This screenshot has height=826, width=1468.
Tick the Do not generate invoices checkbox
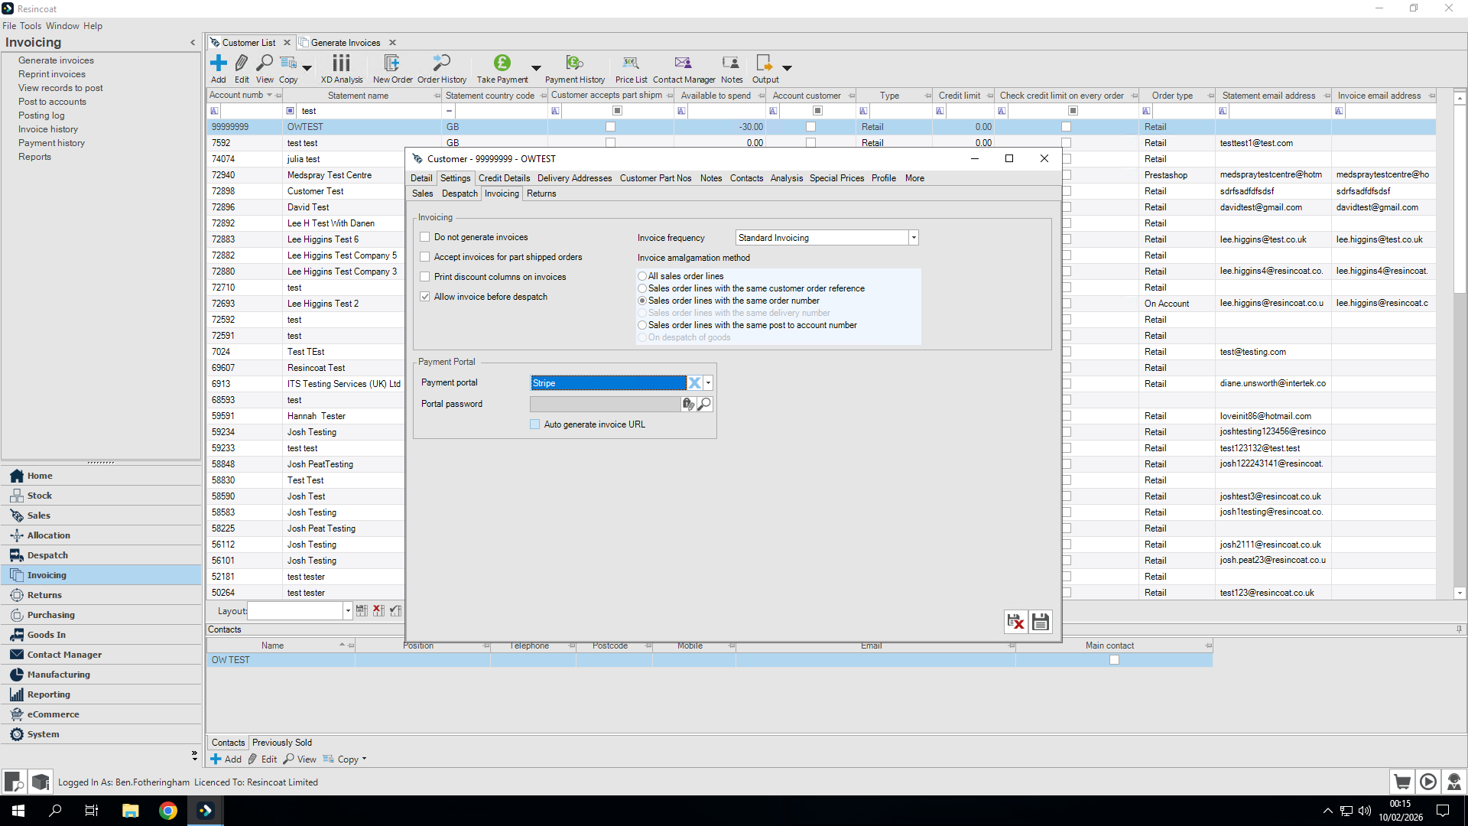click(x=425, y=237)
